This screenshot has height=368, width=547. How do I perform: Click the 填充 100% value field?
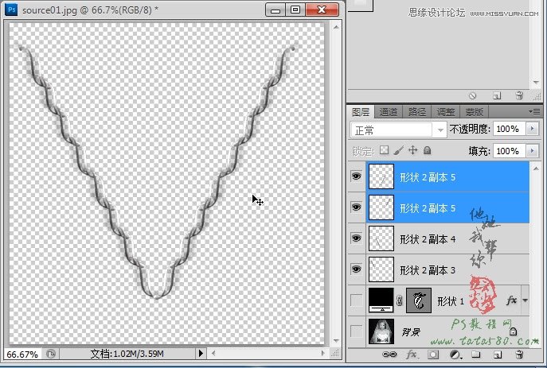point(509,151)
